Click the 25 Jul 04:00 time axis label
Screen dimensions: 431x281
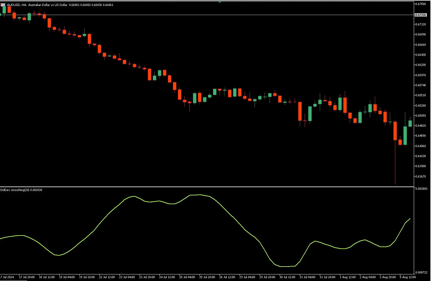187,277
